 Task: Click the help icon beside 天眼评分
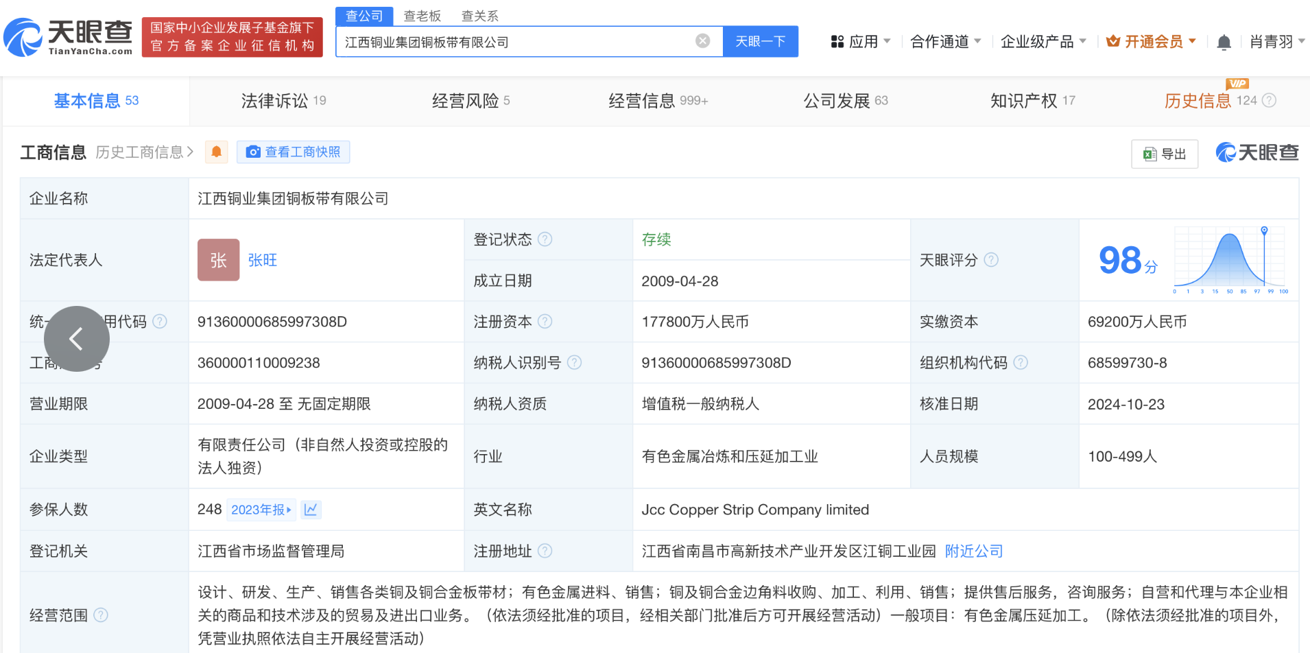pyautogui.click(x=991, y=260)
